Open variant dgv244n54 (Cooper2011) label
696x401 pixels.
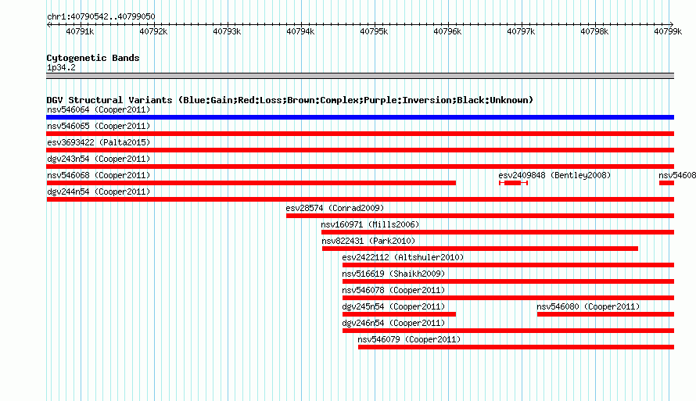99,192
